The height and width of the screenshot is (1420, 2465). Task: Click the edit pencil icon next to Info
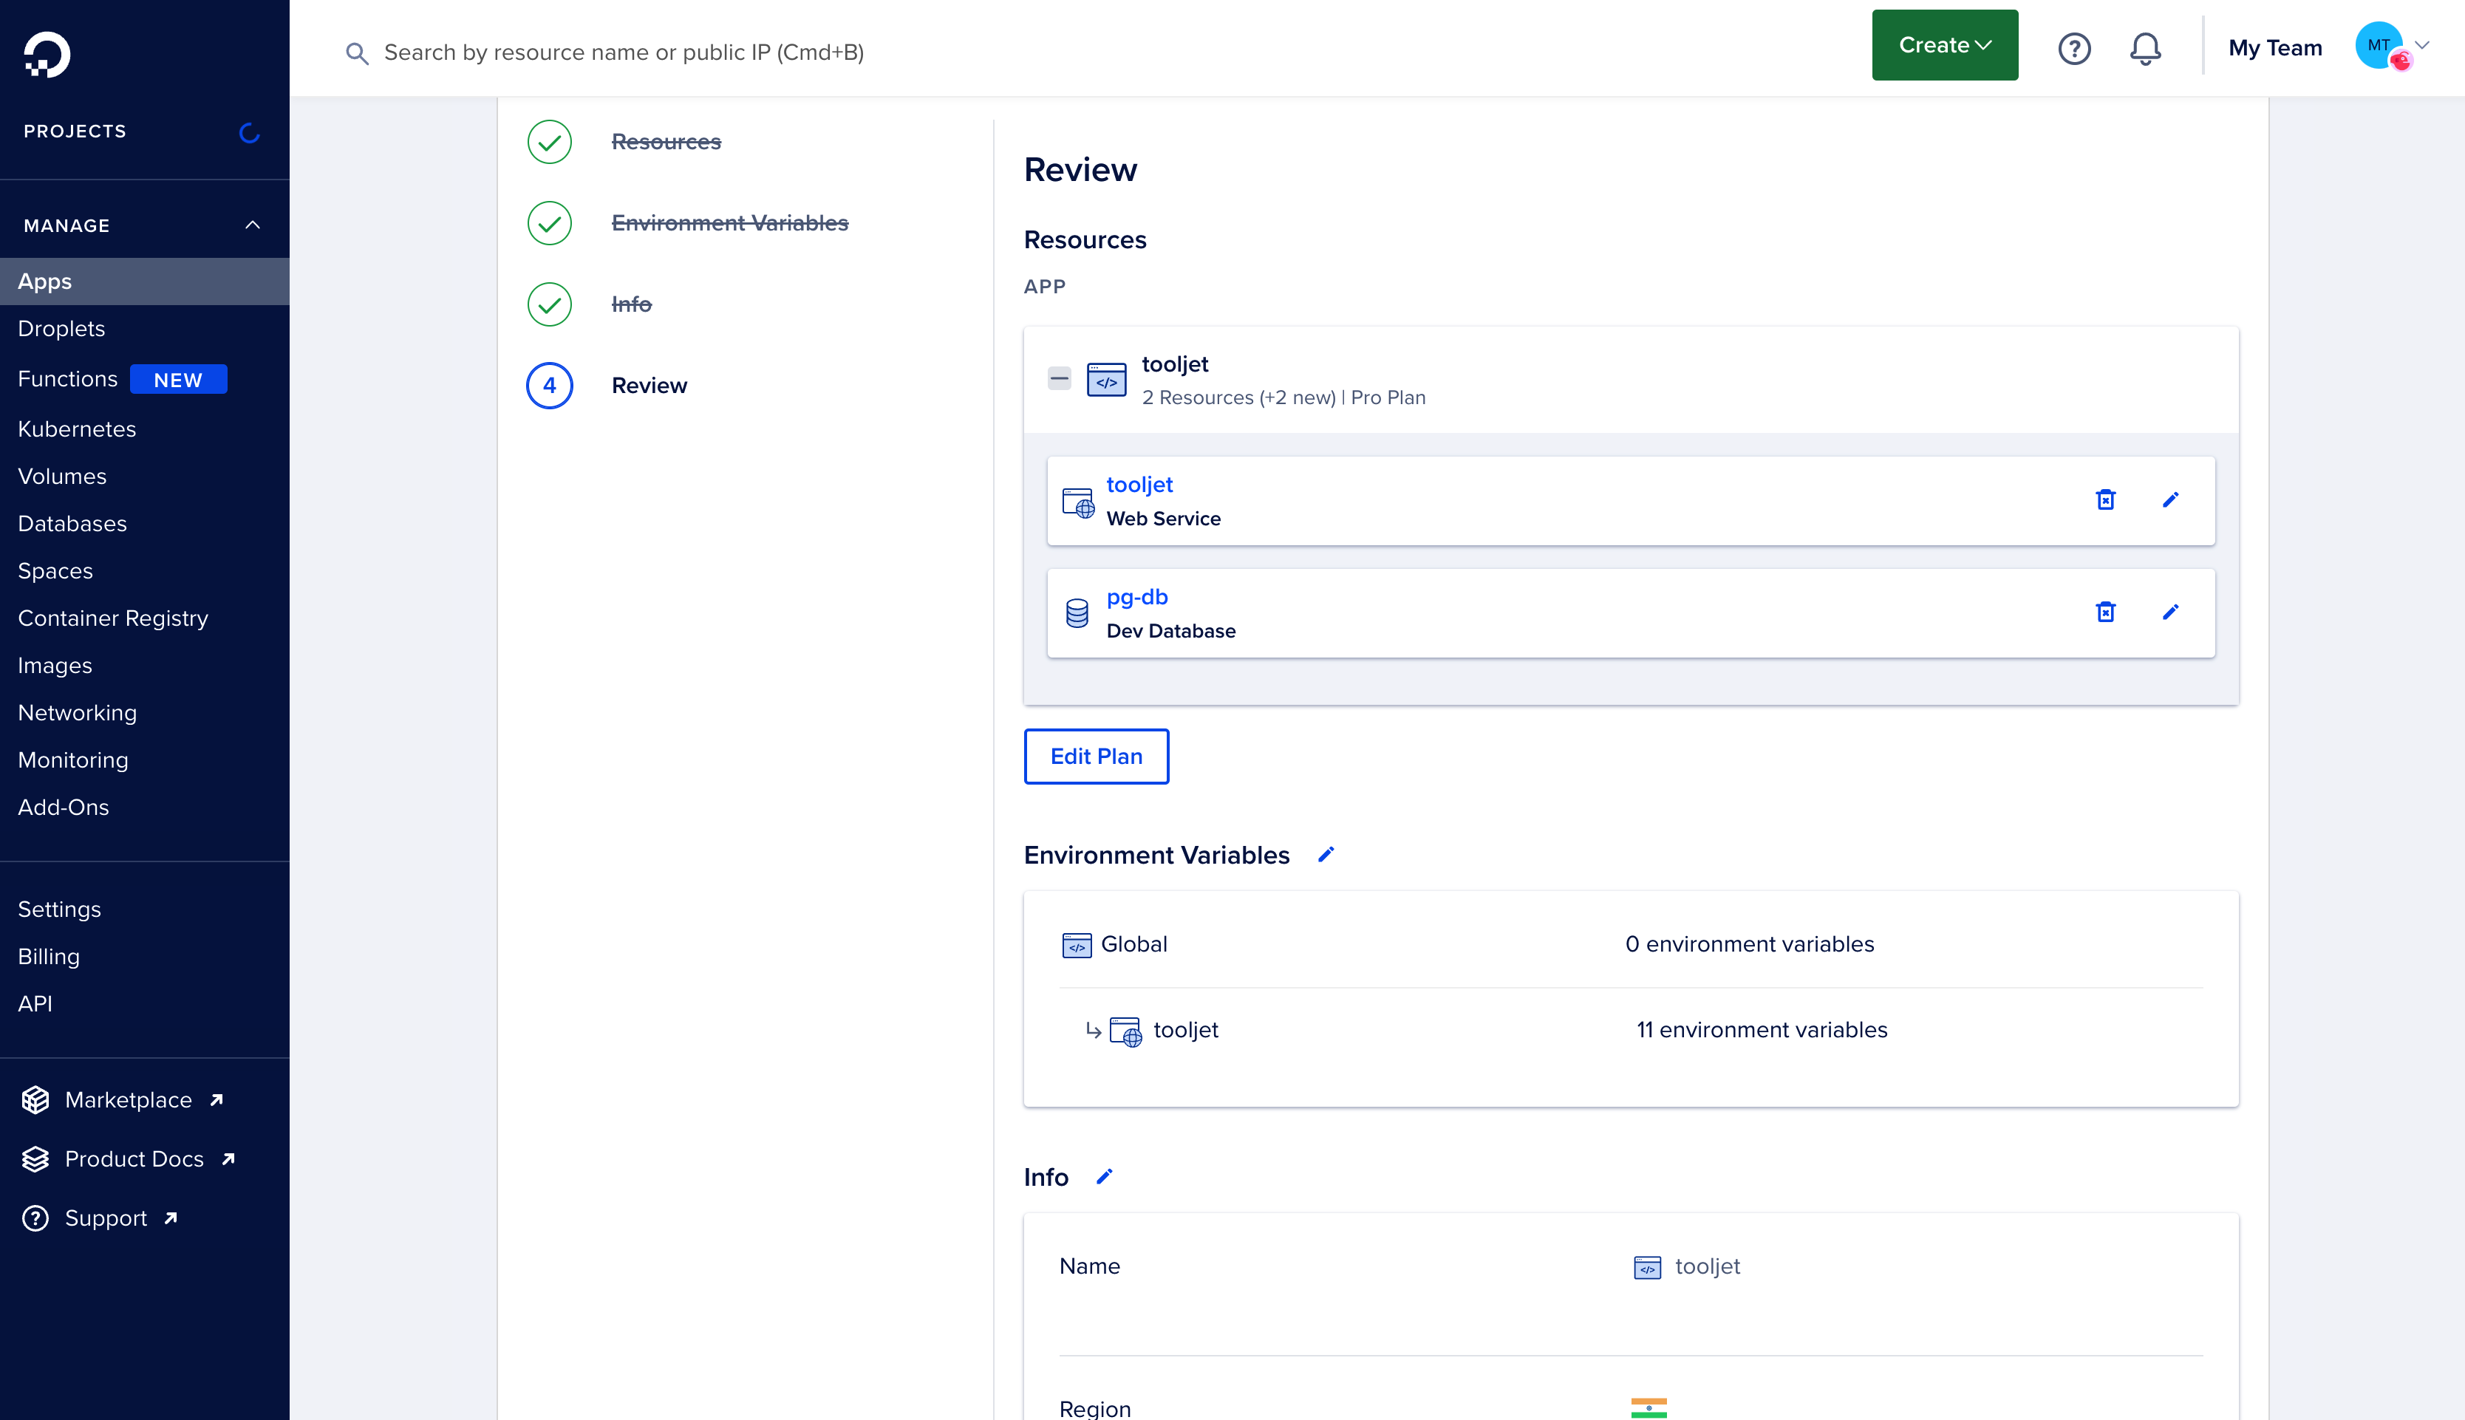[1105, 1176]
